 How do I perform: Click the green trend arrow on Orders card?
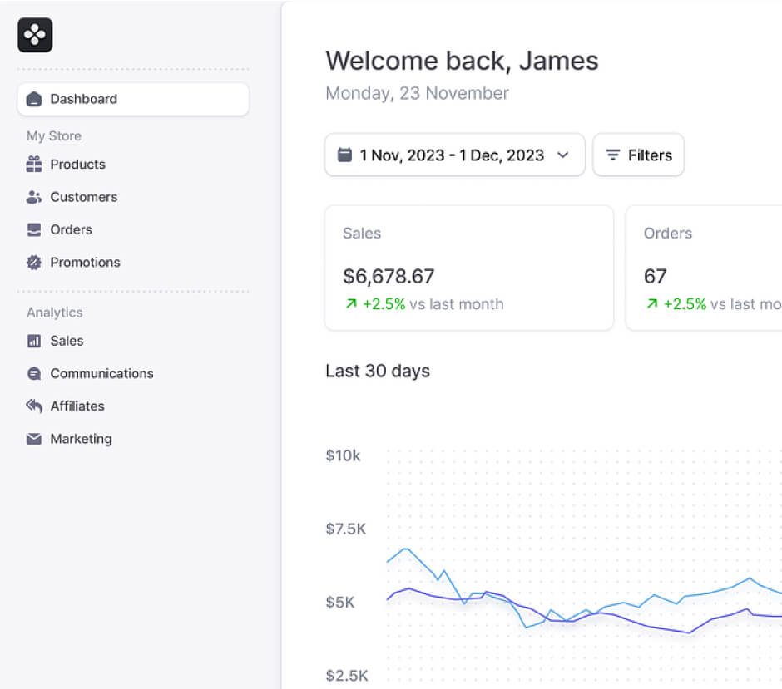[x=652, y=303]
